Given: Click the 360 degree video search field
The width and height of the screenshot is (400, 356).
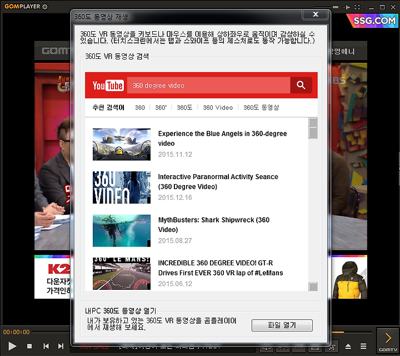Looking at the screenshot, I should click(x=209, y=85).
